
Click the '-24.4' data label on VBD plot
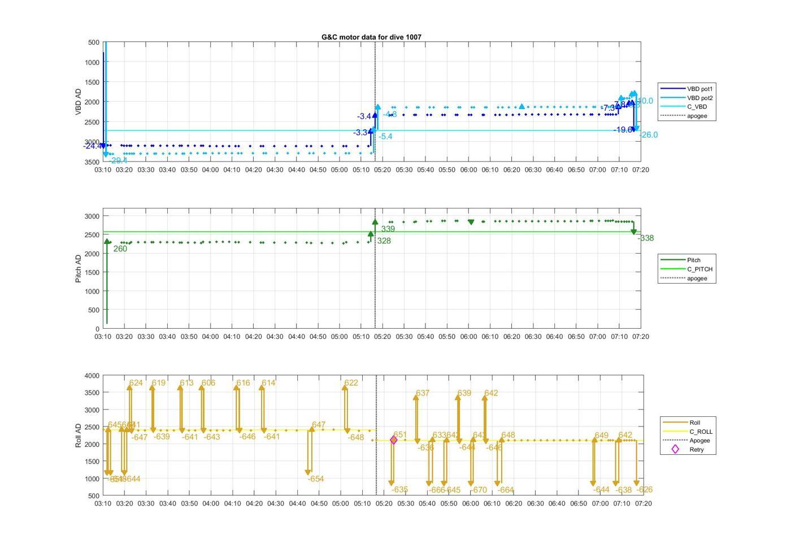(93, 146)
